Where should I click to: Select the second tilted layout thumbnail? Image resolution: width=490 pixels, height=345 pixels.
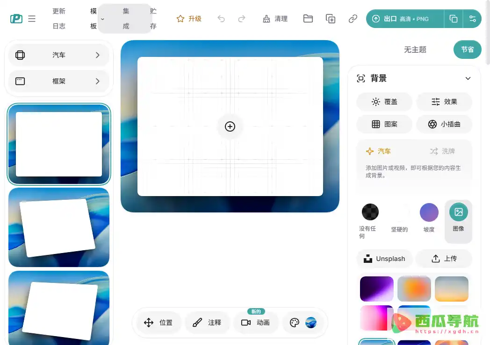tap(59, 227)
